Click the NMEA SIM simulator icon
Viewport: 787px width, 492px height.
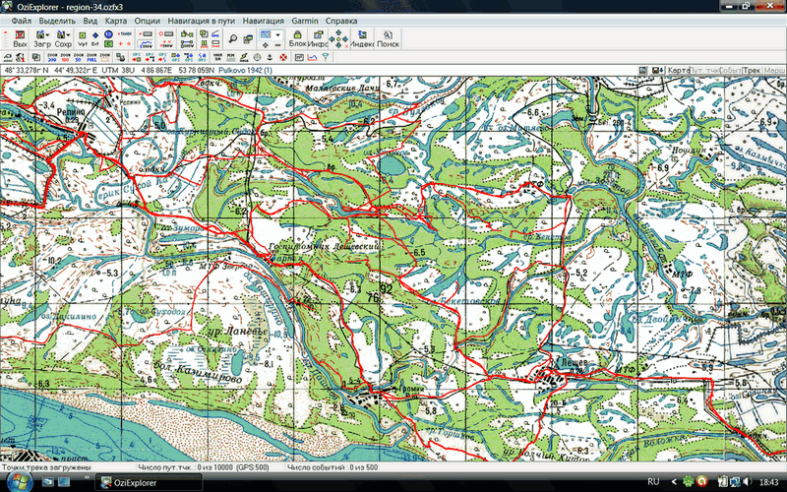click(217, 57)
